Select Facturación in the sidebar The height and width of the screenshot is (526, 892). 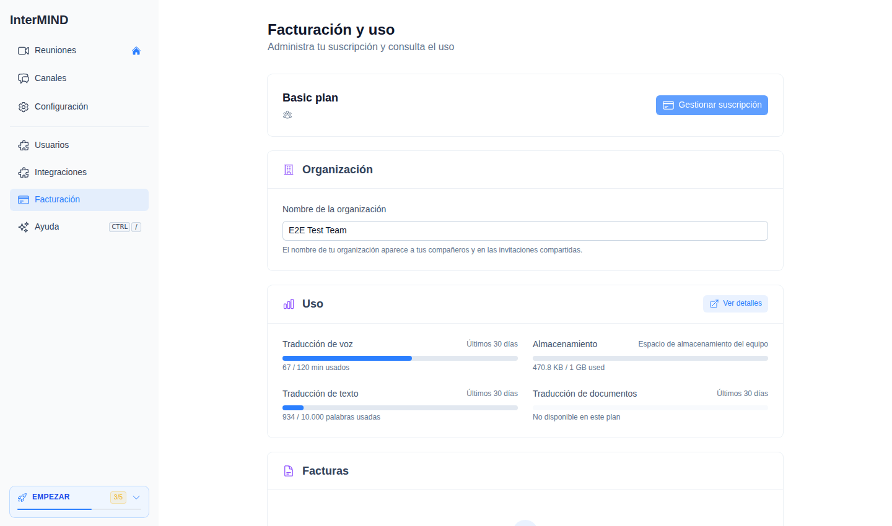(79, 200)
